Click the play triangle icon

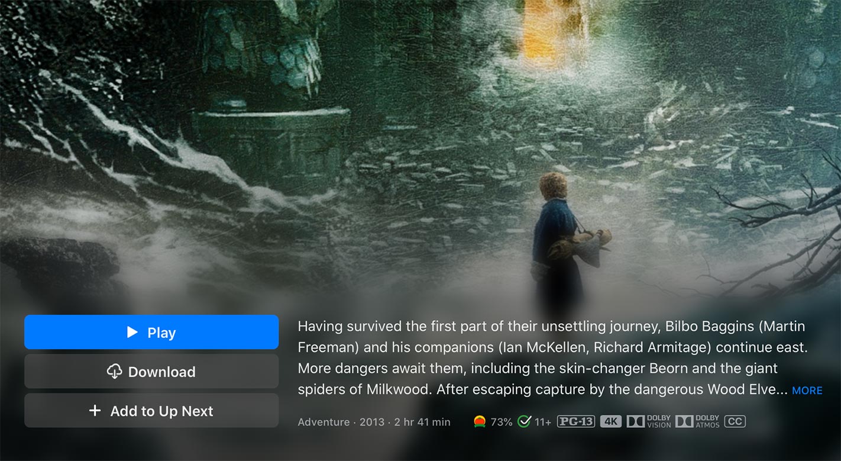coord(132,332)
